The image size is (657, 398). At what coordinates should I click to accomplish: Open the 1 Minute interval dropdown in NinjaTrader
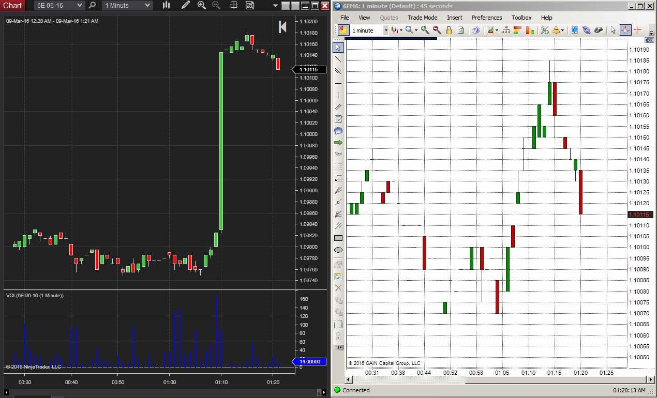[x=127, y=5]
